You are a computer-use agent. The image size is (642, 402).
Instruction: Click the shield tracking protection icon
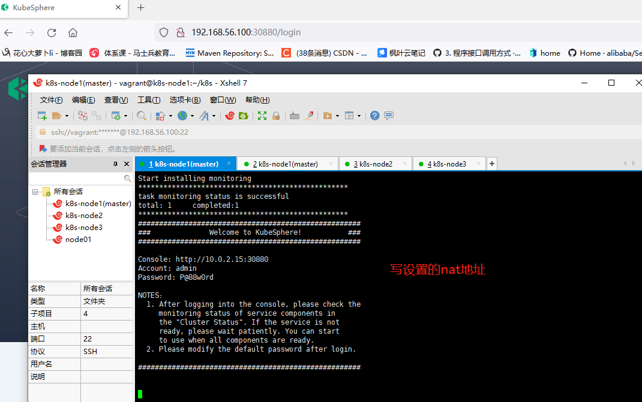pos(164,32)
